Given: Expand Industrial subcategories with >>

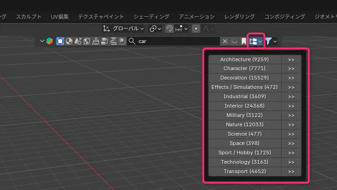Looking at the screenshot, I should point(291,97).
